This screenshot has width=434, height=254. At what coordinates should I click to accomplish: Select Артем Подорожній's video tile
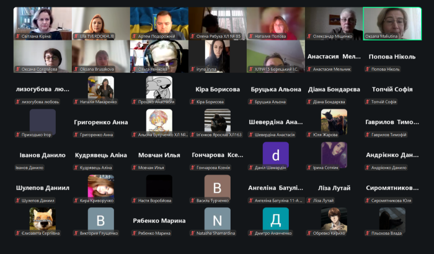coord(159,22)
